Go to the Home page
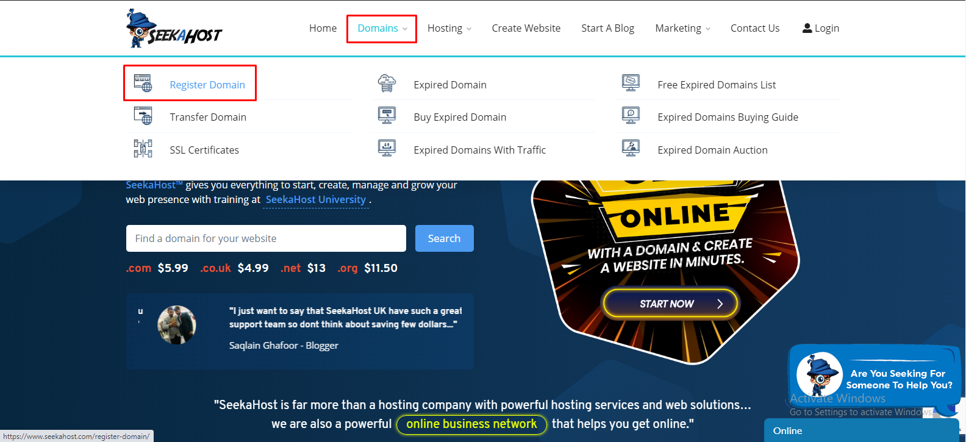Screen dimensions: 966x442 (x=323, y=28)
